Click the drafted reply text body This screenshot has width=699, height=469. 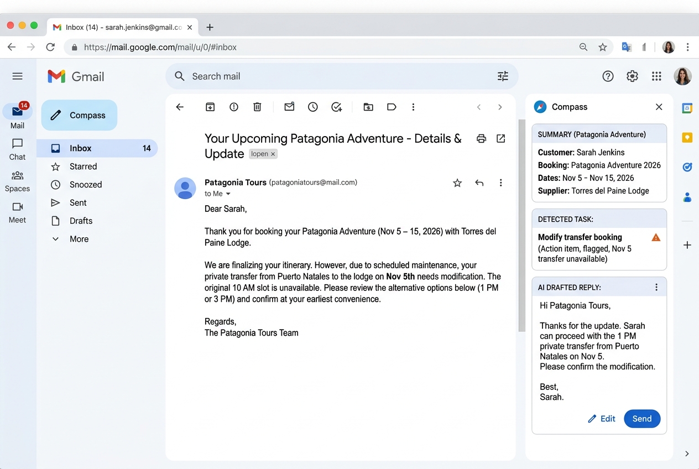point(597,351)
